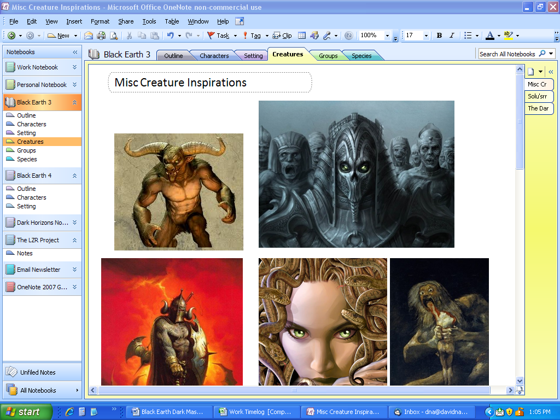Toggle italic formatting
The height and width of the screenshot is (420, 560).
pyautogui.click(x=452, y=36)
